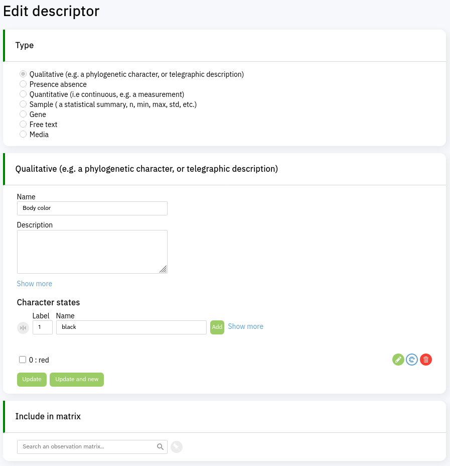Click the character state Label input
450x466 pixels.
43,327
